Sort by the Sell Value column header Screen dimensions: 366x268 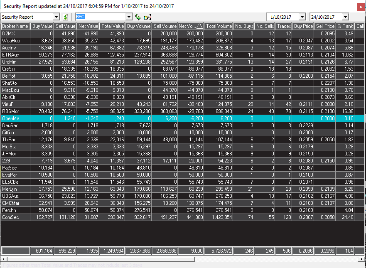(x=65, y=26)
